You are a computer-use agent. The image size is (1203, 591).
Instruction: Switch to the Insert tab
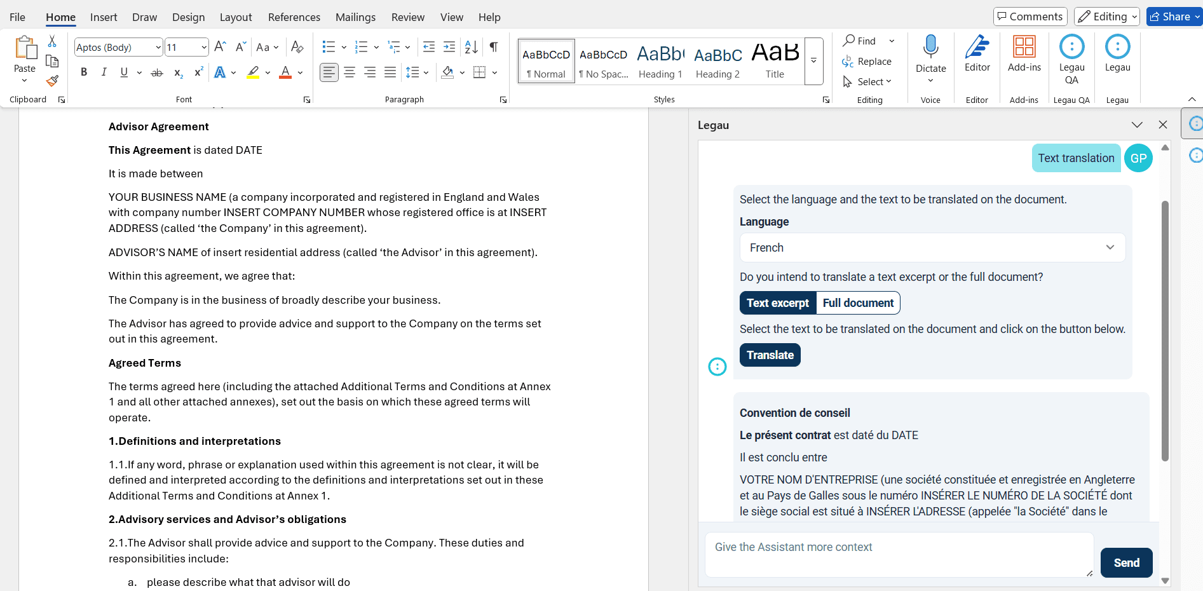point(104,17)
